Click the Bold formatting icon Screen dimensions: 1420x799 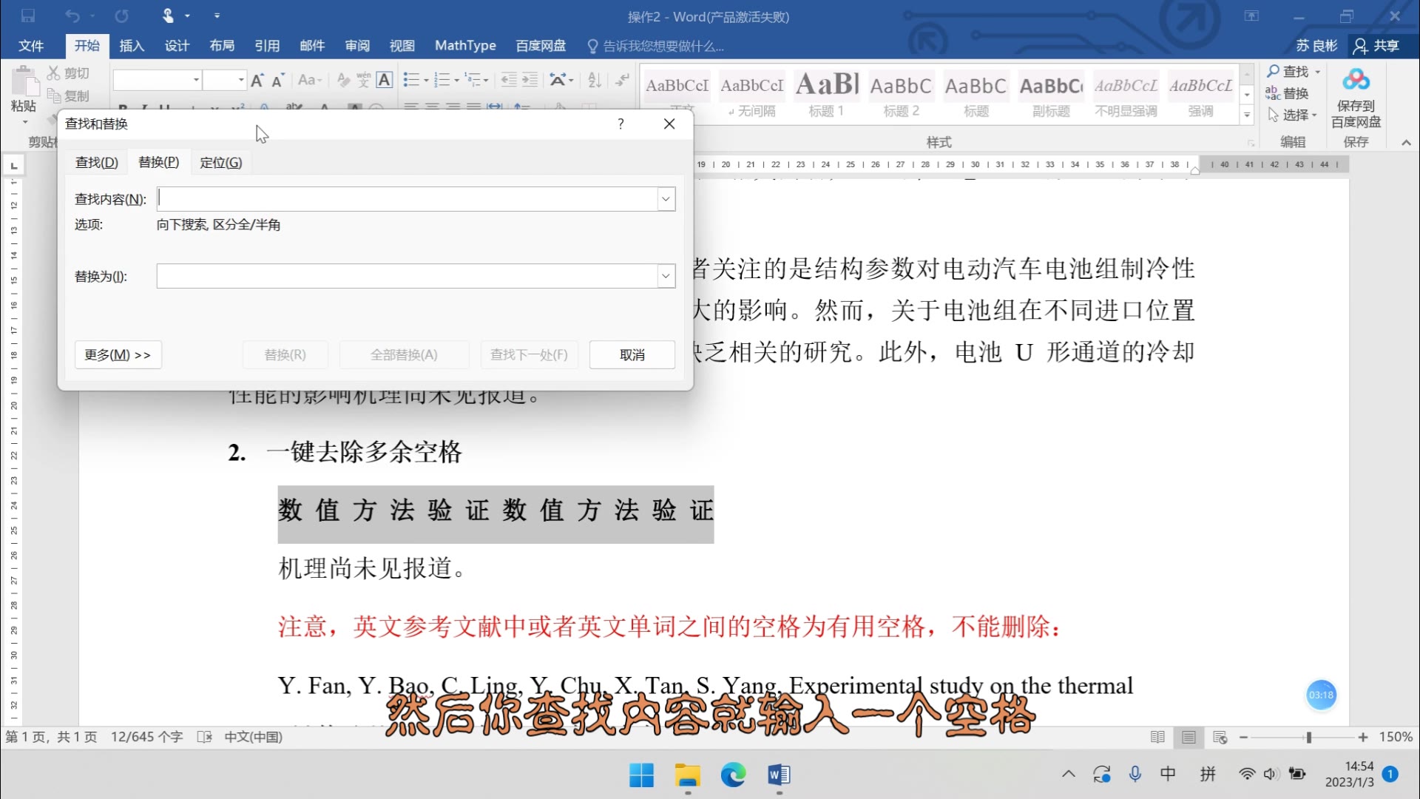(123, 107)
